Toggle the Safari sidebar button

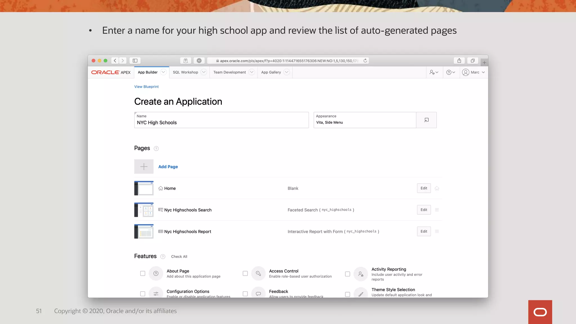135,60
